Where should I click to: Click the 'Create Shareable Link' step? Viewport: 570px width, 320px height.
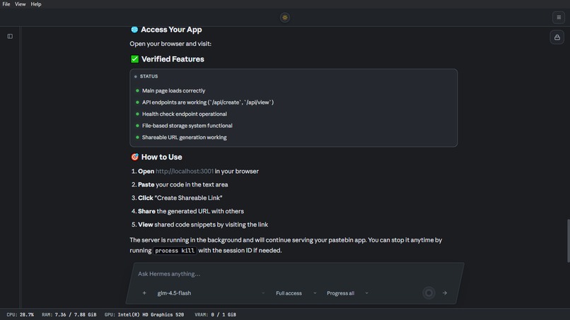click(x=180, y=198)
